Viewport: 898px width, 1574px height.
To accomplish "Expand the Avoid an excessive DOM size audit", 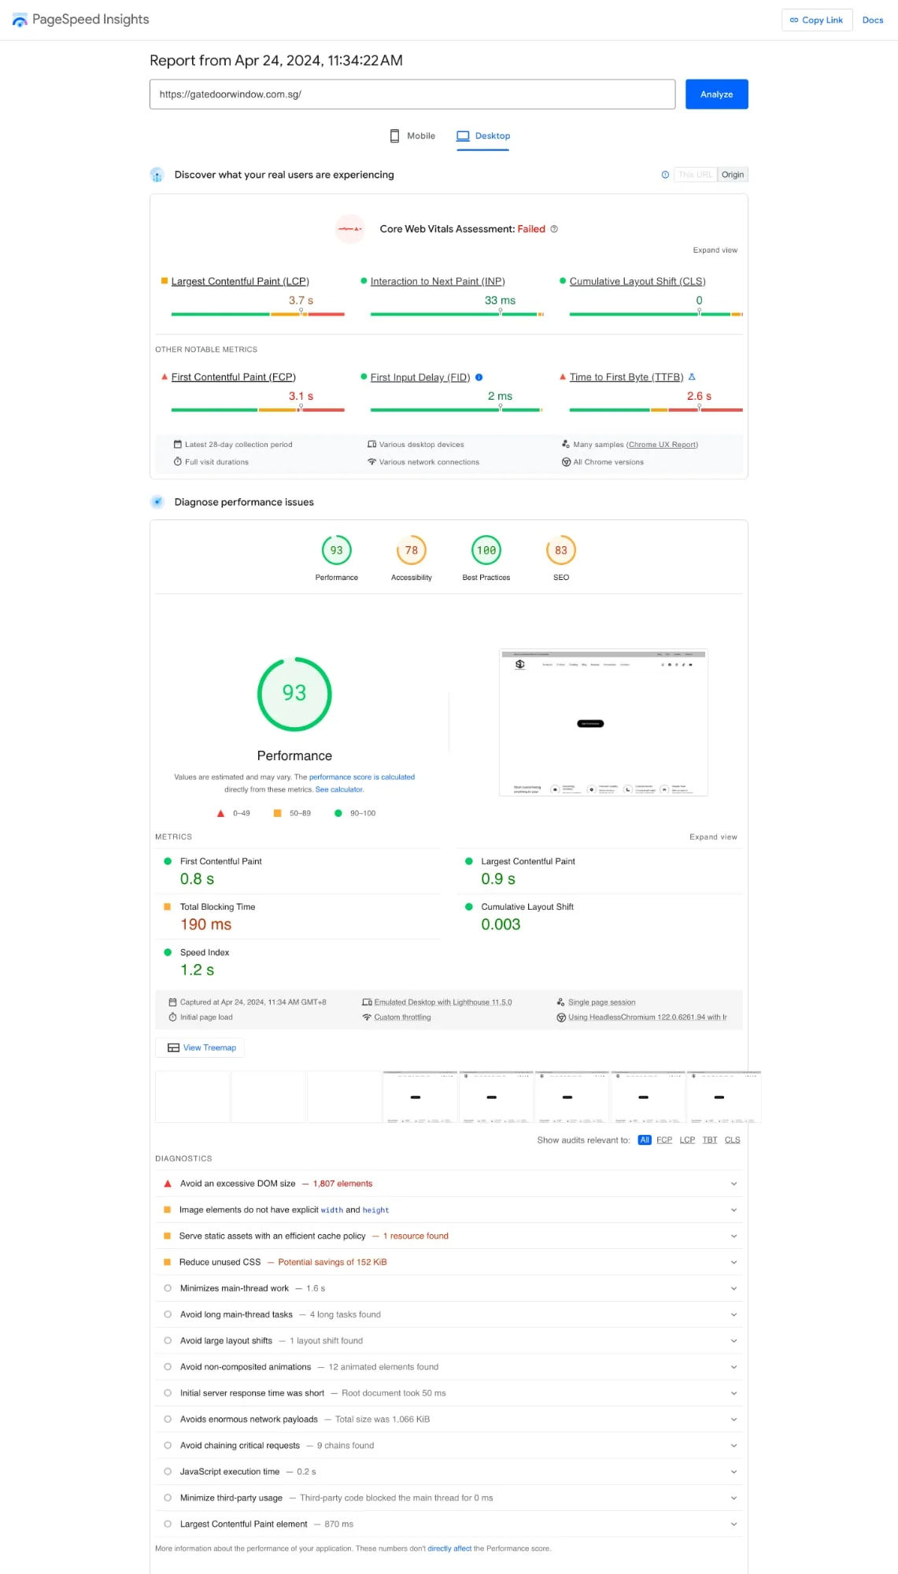I will 734,1184.
